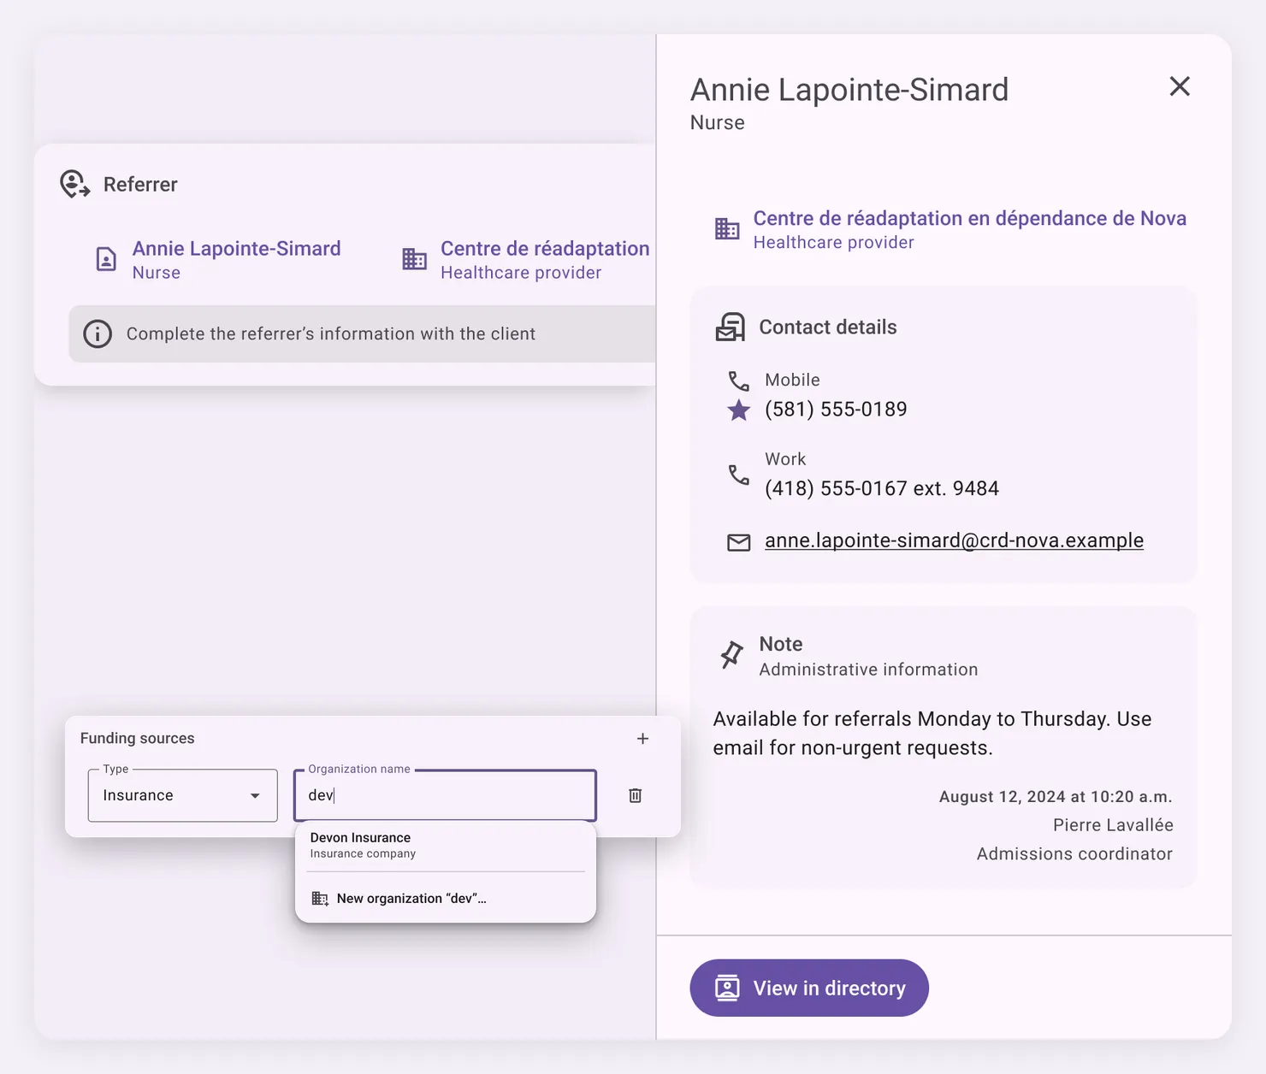This screenshot has width=1266, height=1074.
Task: Click the Complete the referrer's information notice text
Action: 331,333
